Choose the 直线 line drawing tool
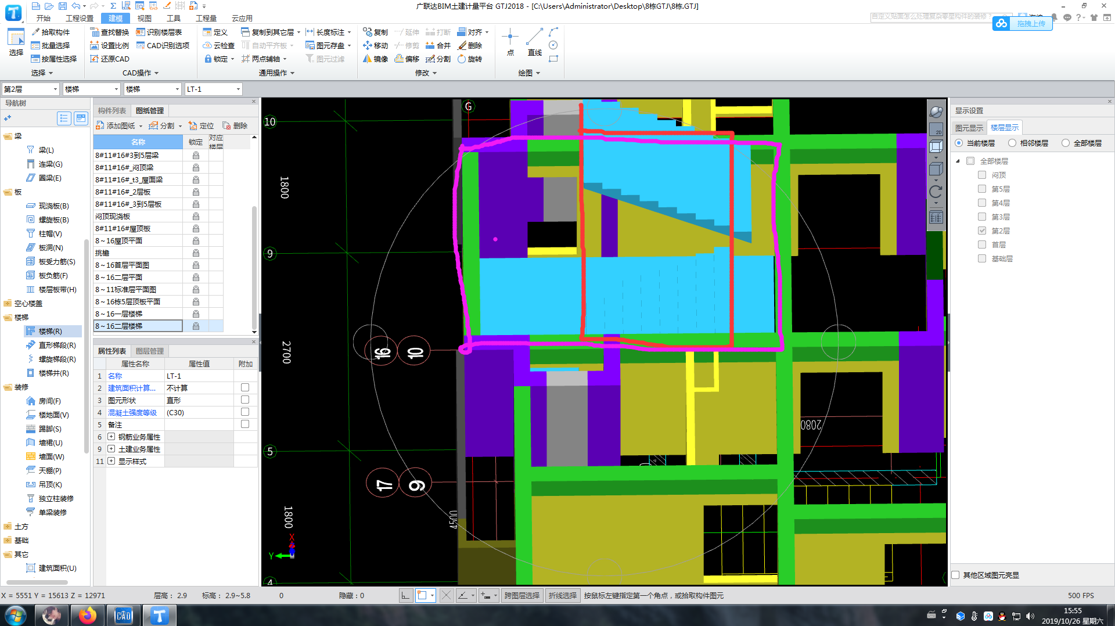The width and height of the screenshot is (1115, 626). tap(534, 42)
